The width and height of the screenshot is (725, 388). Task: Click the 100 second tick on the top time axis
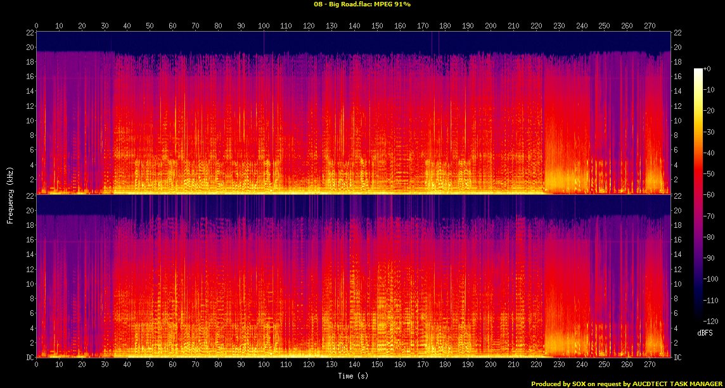[264, 26]
